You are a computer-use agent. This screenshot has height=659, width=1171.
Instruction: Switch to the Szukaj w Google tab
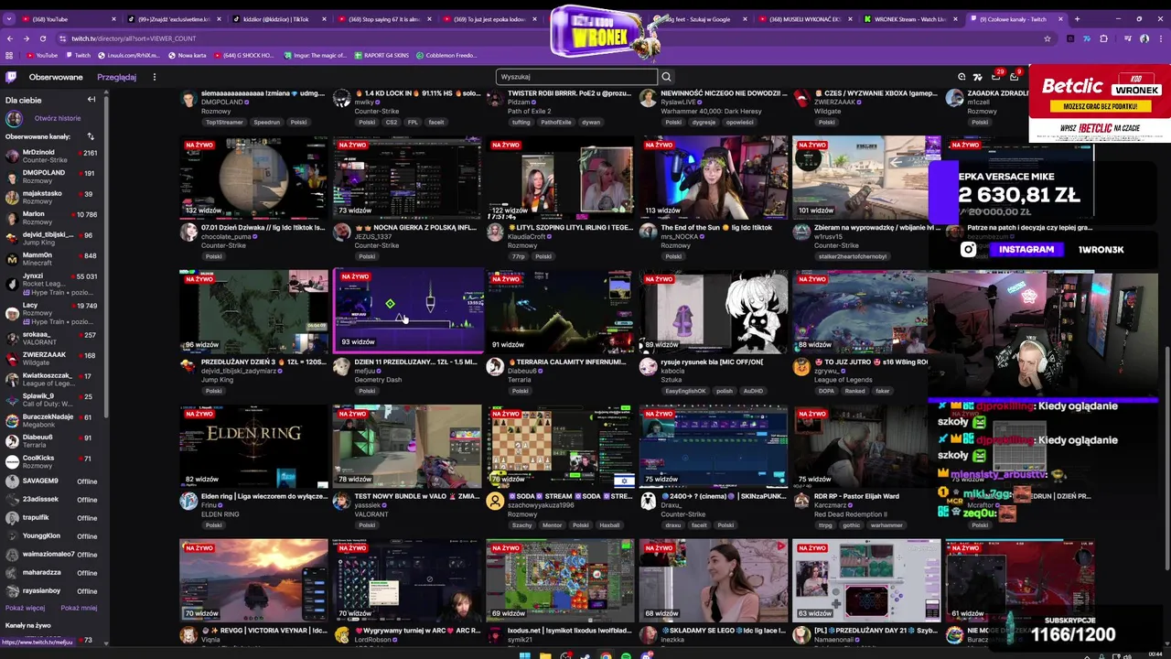coord(700,19)
